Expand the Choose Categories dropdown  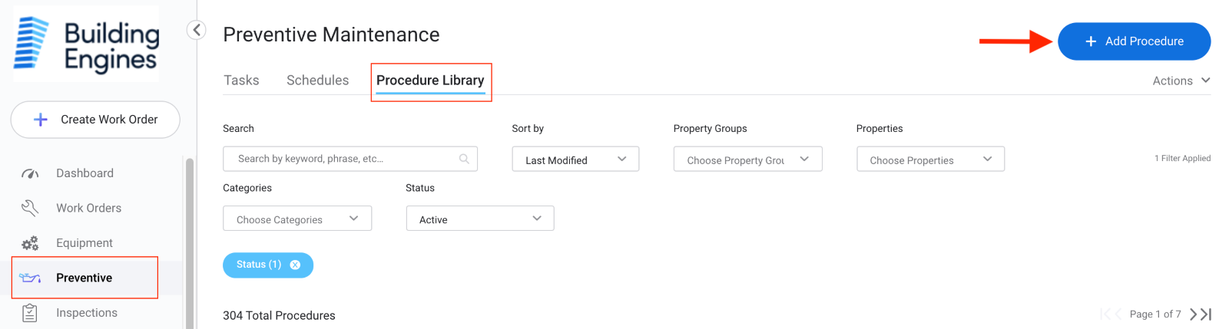pos(297,219)
